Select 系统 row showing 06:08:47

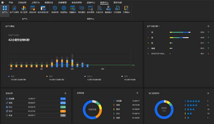tap(36, 103)
